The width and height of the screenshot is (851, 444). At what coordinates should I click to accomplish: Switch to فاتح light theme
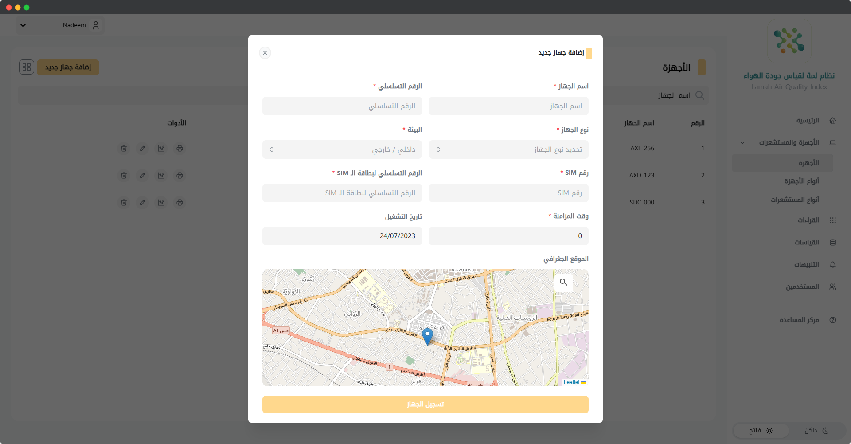click(761, 431)
